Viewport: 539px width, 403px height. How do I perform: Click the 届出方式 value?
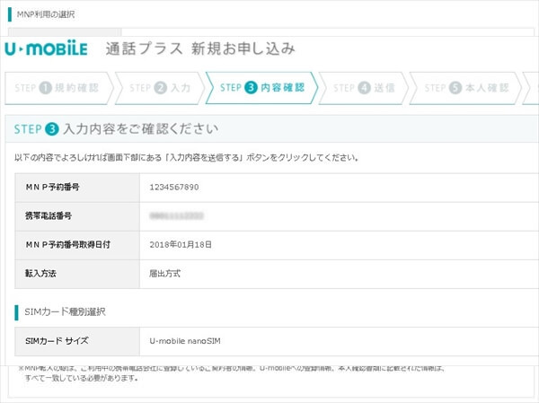164,274
